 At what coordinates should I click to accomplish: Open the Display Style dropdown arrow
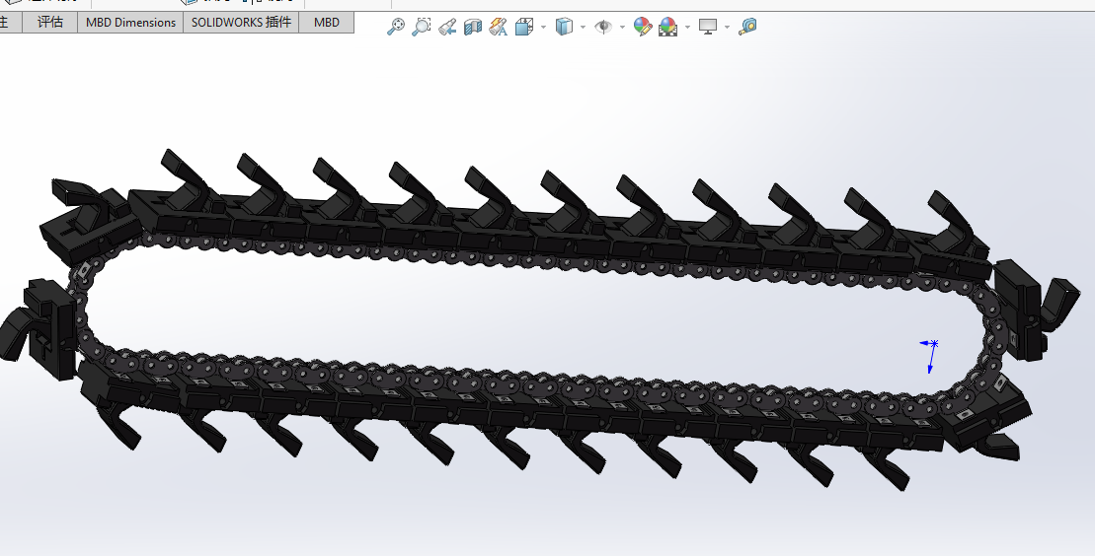(584, 28)
